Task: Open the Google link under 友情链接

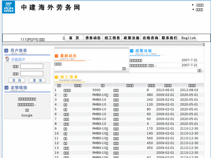Action: (x=27, y=115)
